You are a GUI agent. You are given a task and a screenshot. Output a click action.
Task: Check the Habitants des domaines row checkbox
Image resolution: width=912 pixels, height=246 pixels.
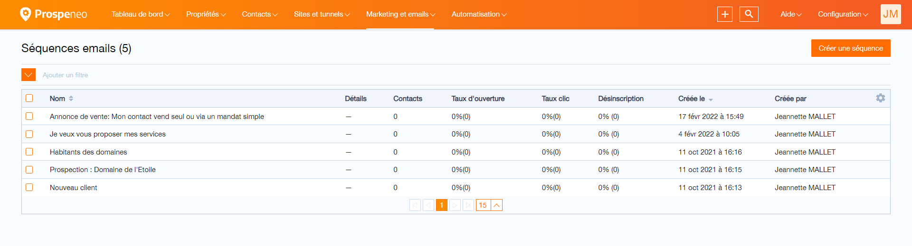tap(29, 152)
